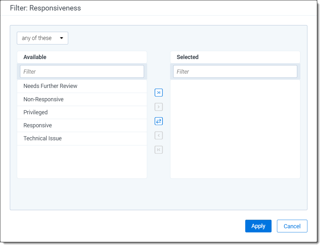
Task: Click the Filter: Responsiveness dialog title
Action: 45,8
